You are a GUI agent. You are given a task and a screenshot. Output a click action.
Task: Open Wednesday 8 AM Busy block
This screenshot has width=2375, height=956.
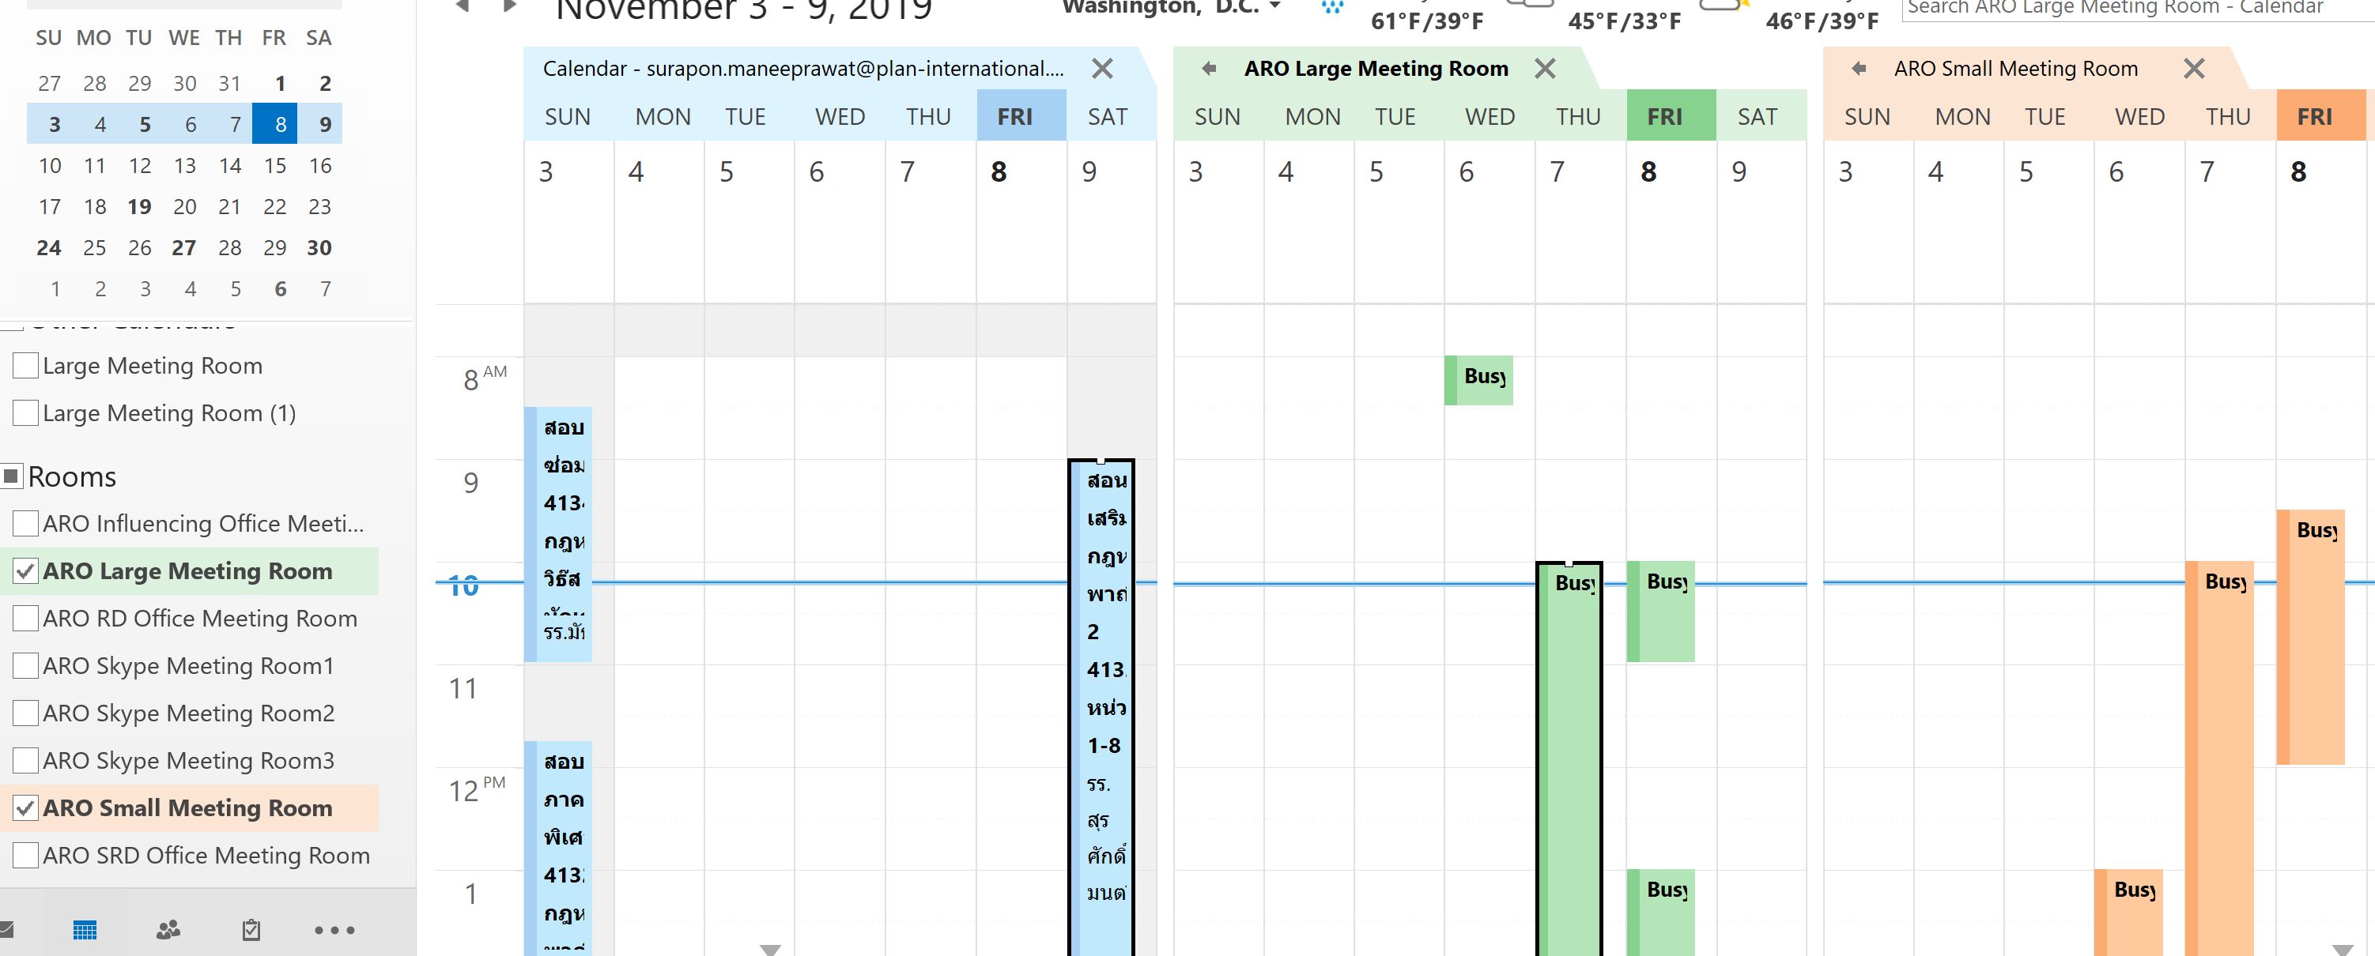[1481, 378]
